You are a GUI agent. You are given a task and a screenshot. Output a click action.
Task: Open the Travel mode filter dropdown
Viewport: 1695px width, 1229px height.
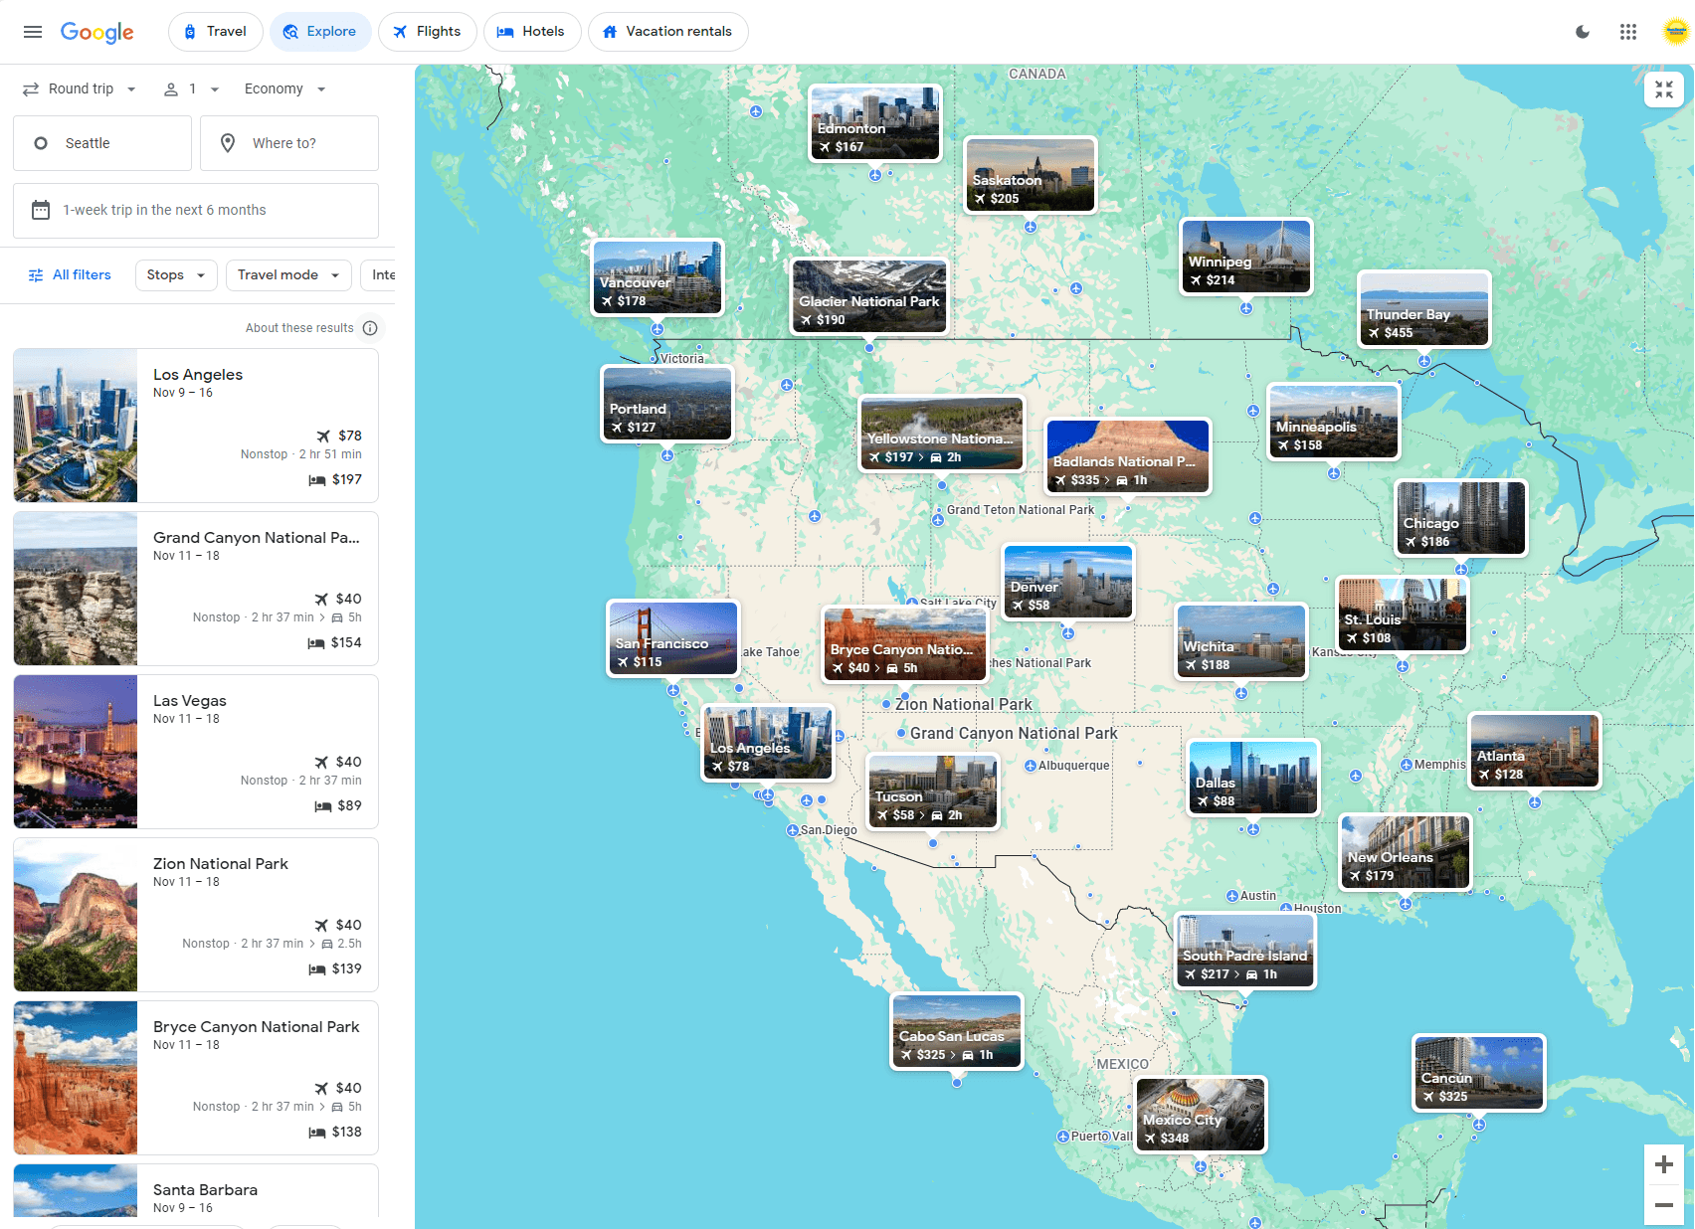288,274
